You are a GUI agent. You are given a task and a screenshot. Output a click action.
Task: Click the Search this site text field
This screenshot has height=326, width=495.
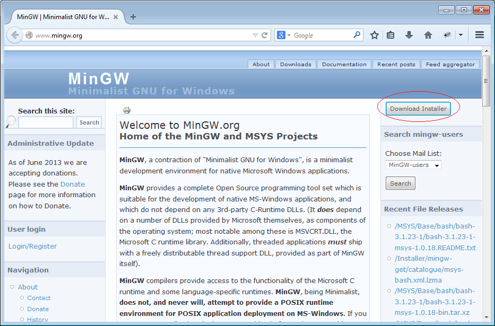point(46,122)
